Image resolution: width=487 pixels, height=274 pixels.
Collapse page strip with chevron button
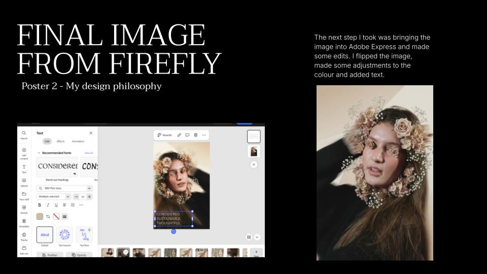pos(257,237)
